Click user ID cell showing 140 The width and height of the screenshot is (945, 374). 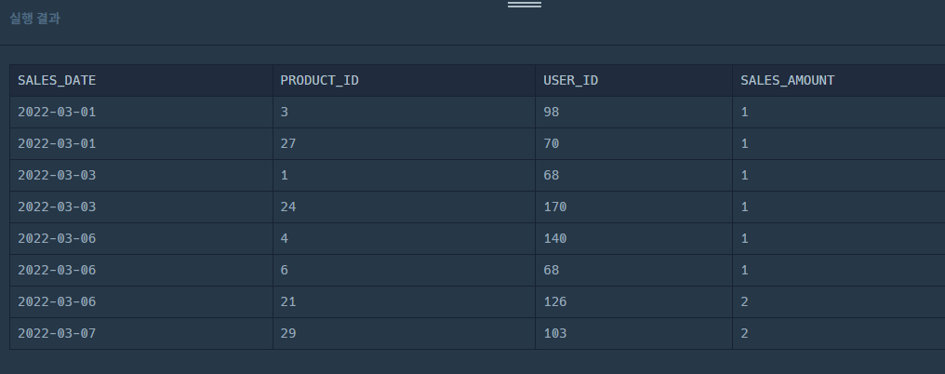tap(633, 238)
